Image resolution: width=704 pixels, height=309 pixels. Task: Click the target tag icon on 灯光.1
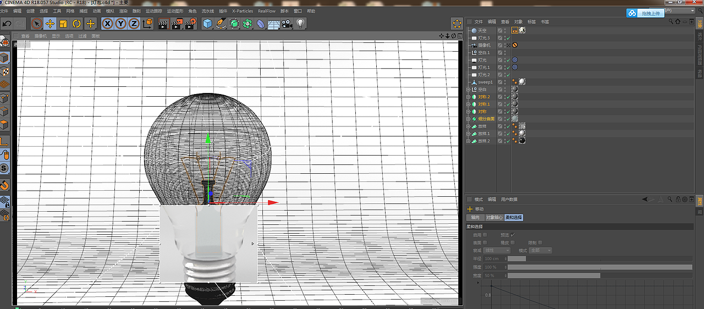(x=515, y=67)
